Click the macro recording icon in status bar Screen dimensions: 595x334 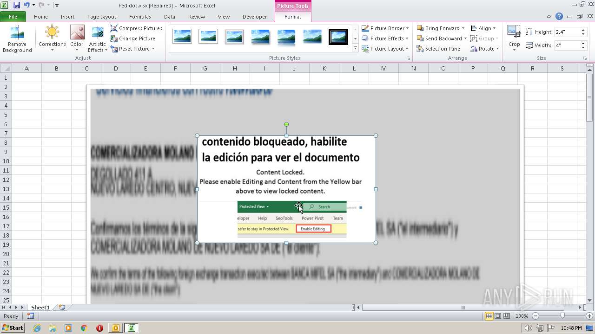tap(30, 316)
